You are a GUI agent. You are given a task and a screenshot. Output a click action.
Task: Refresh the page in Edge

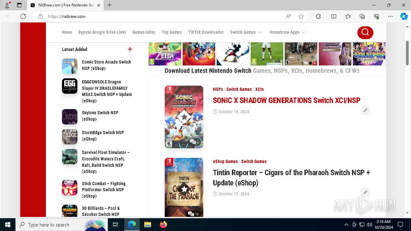tap(23, 16)
